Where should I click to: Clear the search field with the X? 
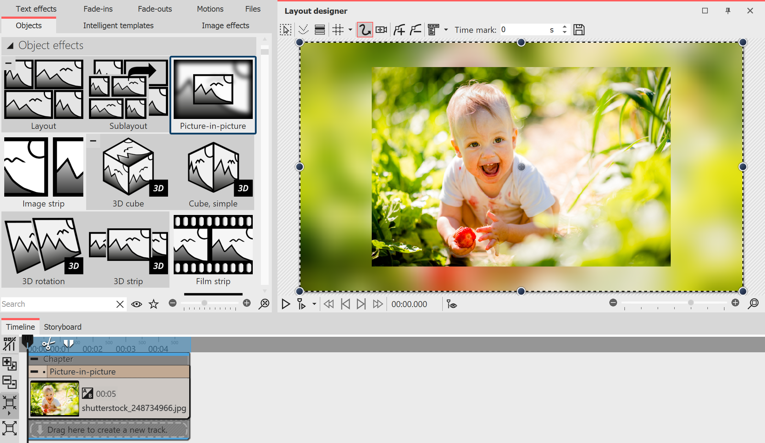(x=120, y=304)
